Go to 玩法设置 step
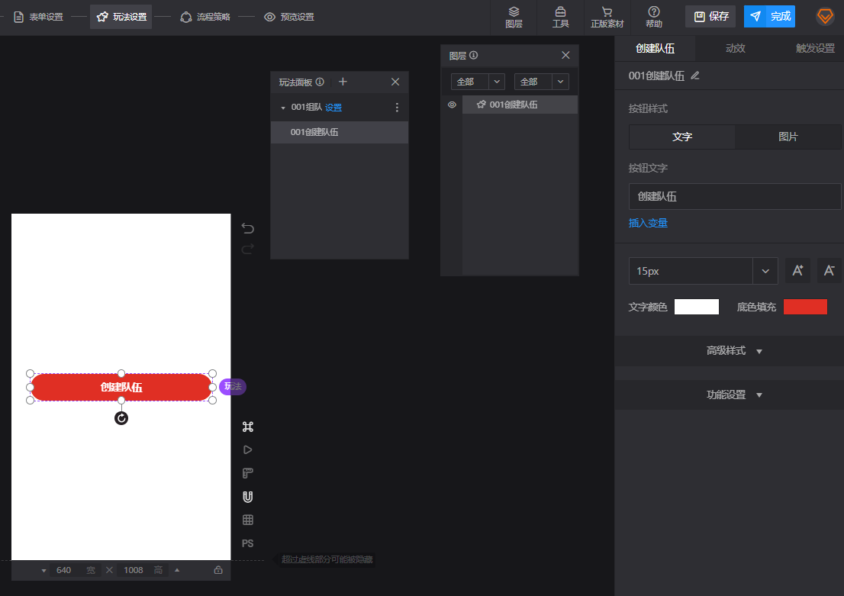This screenshot has height=596, width=844. [121, 18]
